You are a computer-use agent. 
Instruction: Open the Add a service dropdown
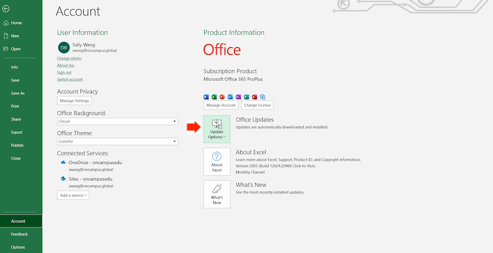pos(73,195)
